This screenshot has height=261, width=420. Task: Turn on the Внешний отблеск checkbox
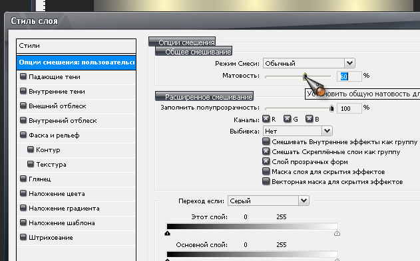click(23, 106)
